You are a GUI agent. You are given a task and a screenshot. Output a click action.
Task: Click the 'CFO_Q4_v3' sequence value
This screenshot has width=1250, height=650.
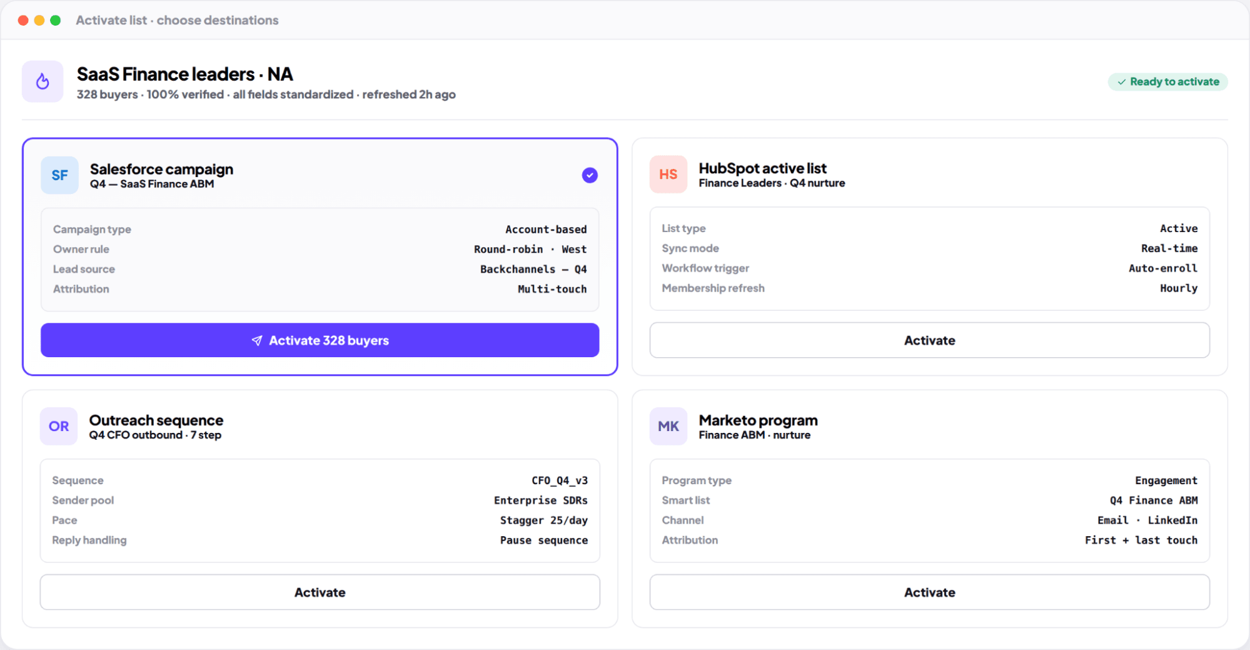pos(560,480)
